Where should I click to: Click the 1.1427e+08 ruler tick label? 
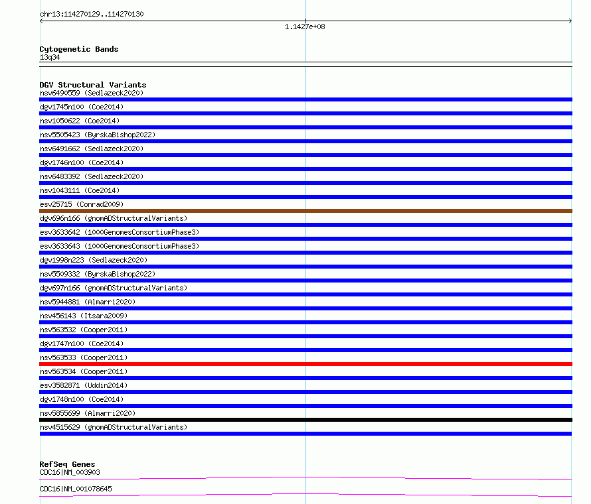(305, 27)
